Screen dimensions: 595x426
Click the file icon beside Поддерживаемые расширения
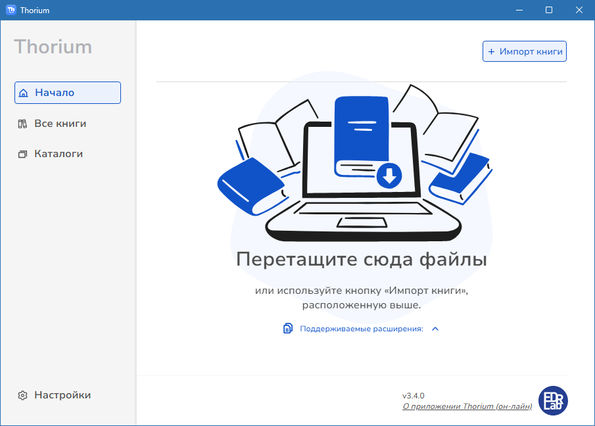[x=288, y=329]
